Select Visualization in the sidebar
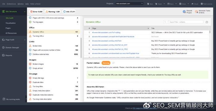The width and height of the screenshot is (216, 111). coord(10,23)
